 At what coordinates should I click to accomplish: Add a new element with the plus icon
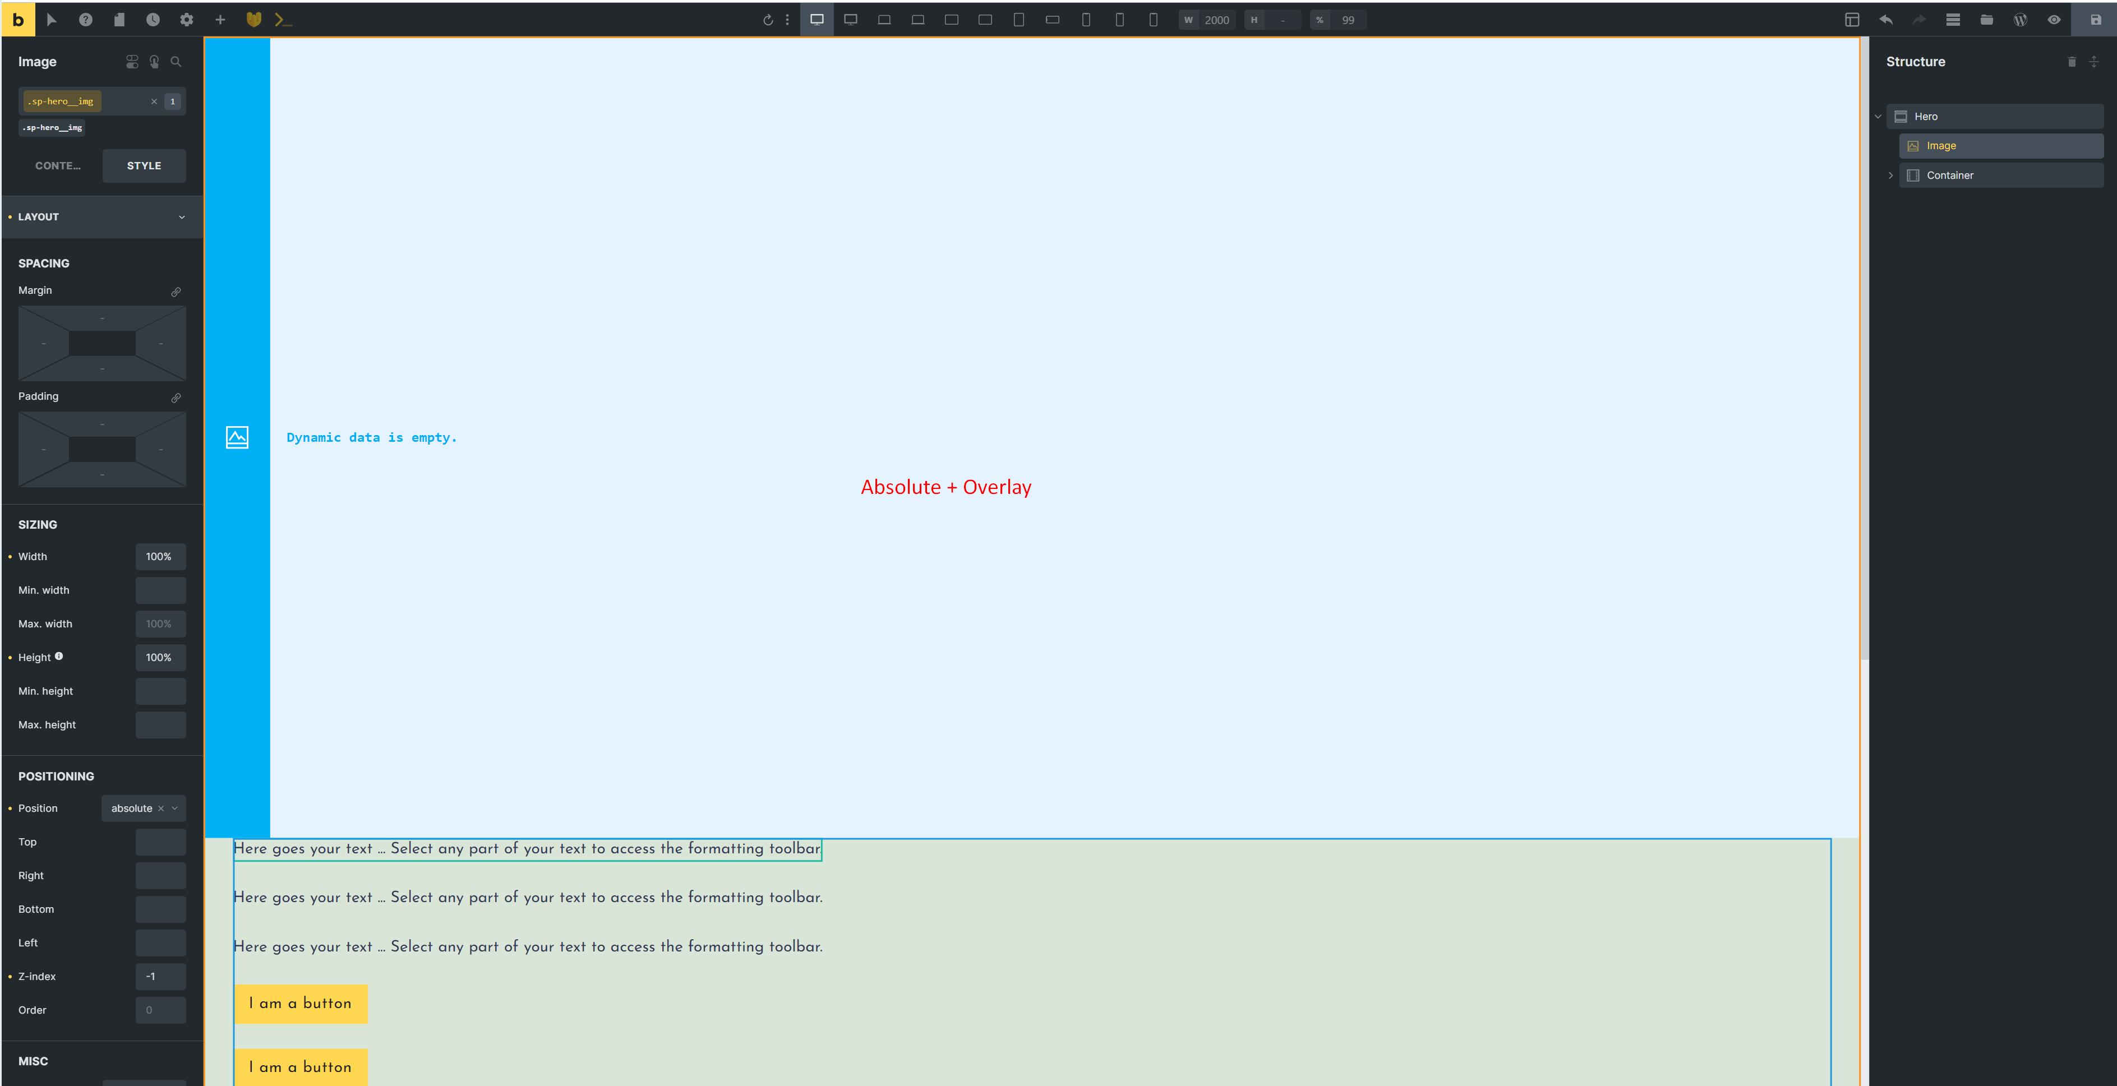[220, 20]
